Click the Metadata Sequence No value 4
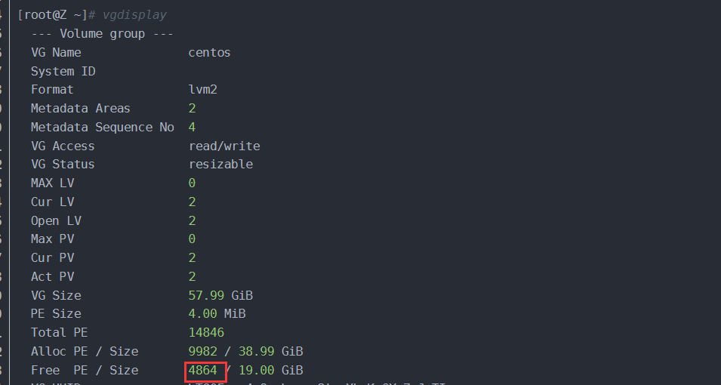 tap(192, 127)
